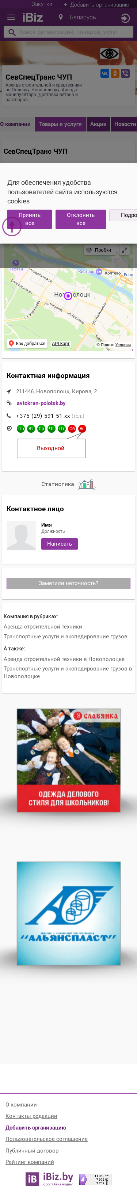Open the Odnoklassniki social icon

pyautogui.click(x=115, y=73)
